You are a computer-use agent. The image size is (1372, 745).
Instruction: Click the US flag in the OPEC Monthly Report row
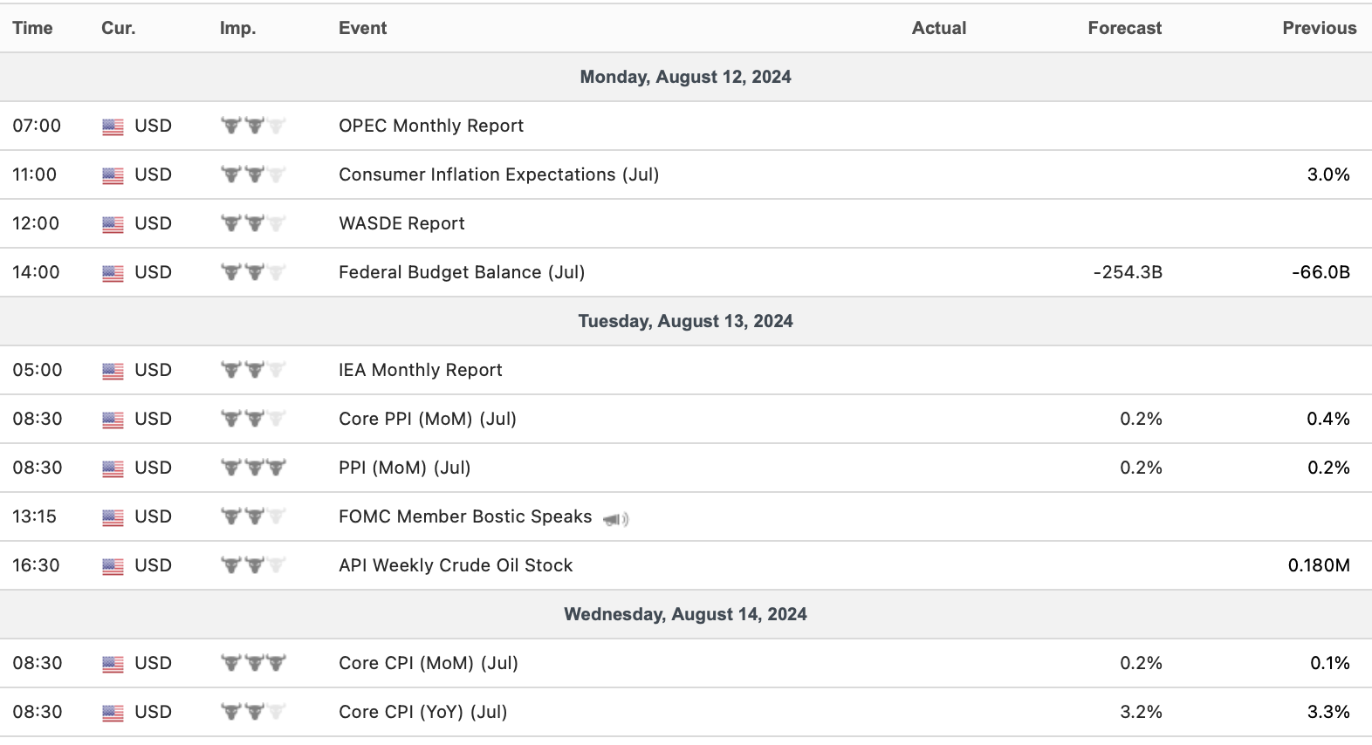click(113, 126)
